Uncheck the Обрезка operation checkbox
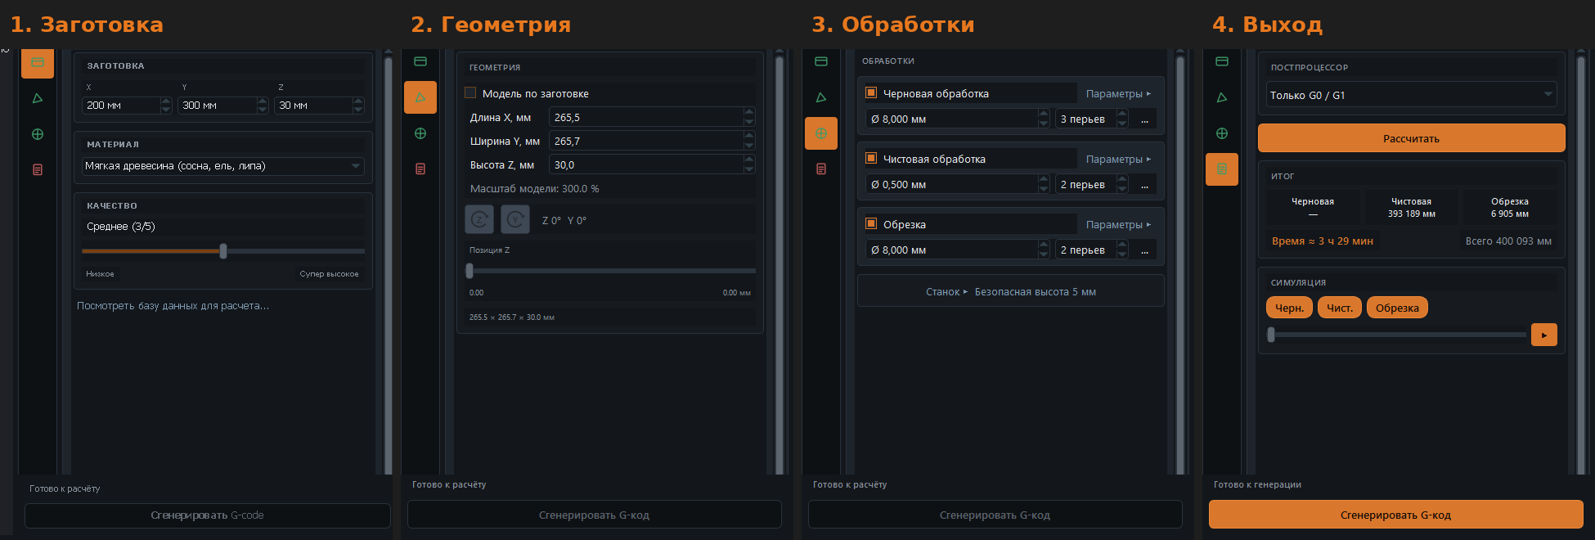The image size is (1595, 540). (871, 224)
